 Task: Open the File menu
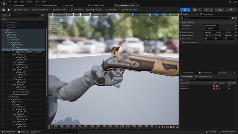(x=10, y=2)
